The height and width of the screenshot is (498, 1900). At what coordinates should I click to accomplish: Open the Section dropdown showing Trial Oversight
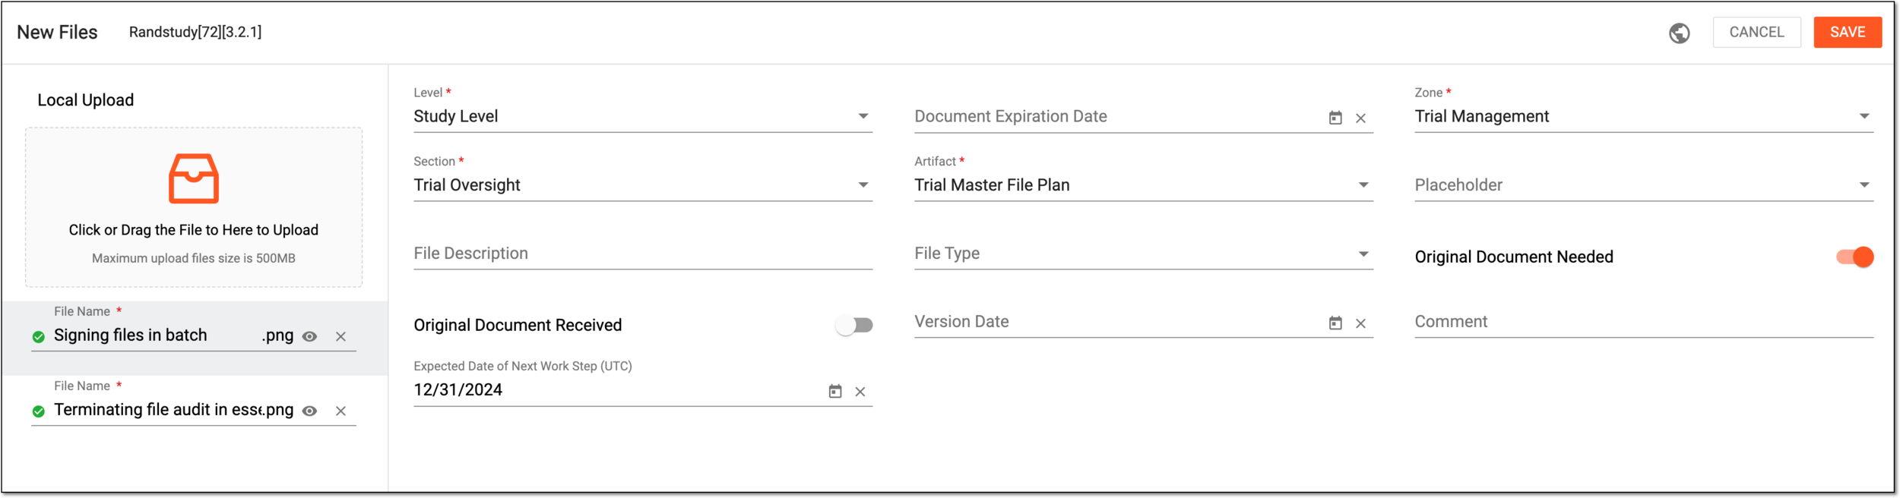point(642,185)
